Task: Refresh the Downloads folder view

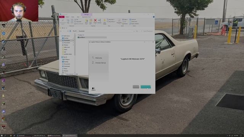Action: click(x=137, y=31)
